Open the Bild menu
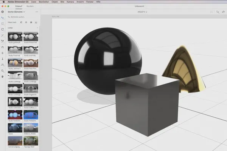 click(x=62, y=2)
